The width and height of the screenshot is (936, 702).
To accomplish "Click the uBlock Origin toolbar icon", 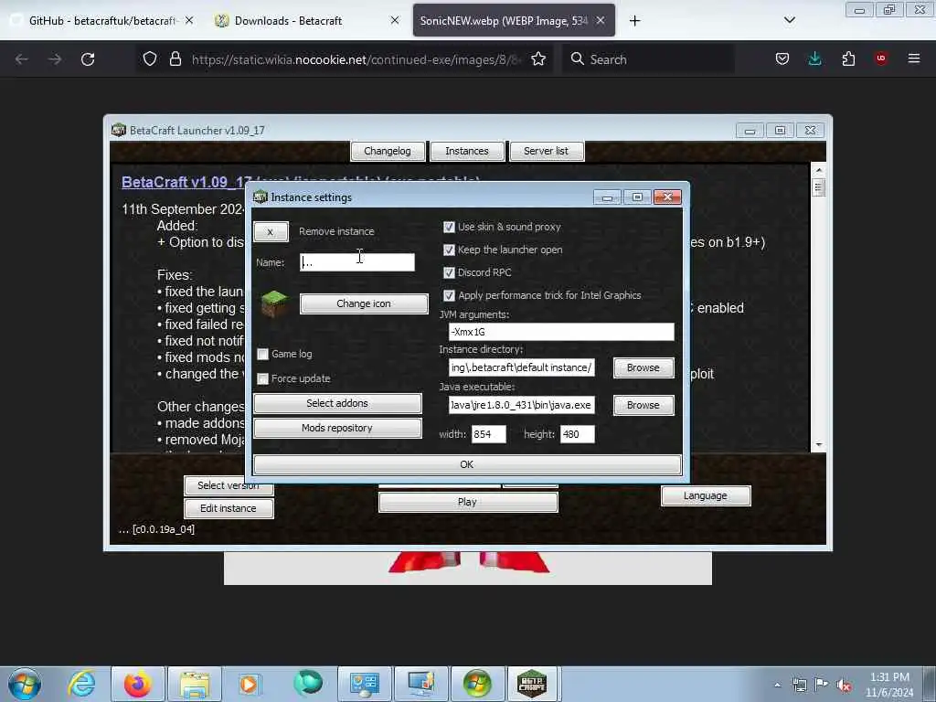I will (881, 58).
